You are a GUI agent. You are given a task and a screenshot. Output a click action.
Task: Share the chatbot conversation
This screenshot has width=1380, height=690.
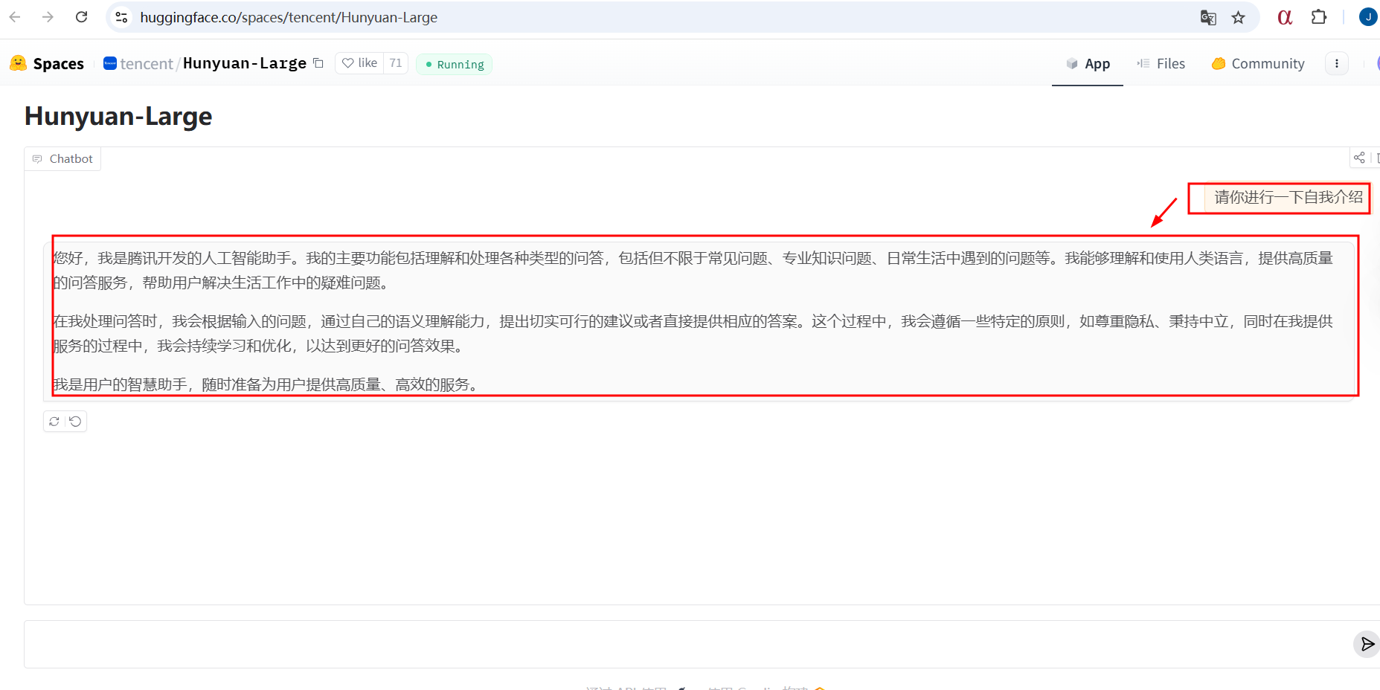tap(1359, 158)
